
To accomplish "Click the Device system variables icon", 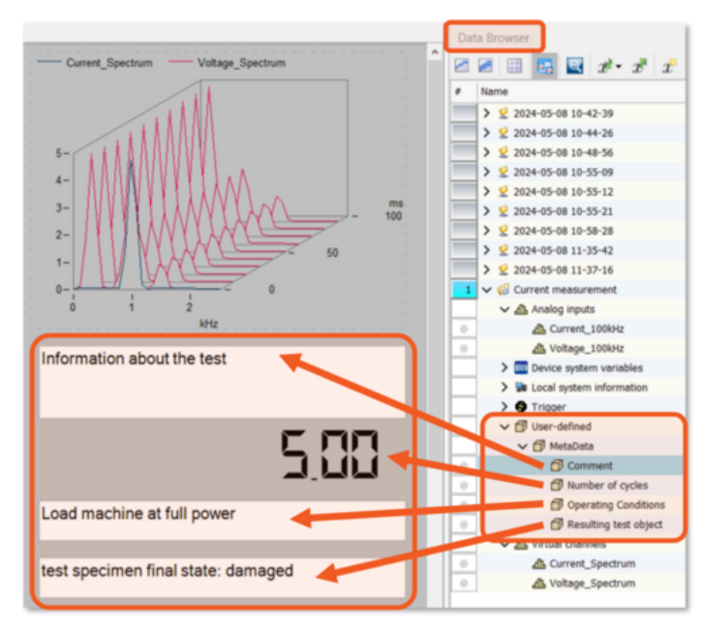I will pyautogui.click(x=521, y=367).
